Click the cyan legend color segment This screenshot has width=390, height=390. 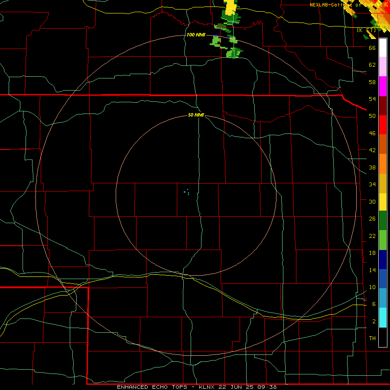click(383, 318)
